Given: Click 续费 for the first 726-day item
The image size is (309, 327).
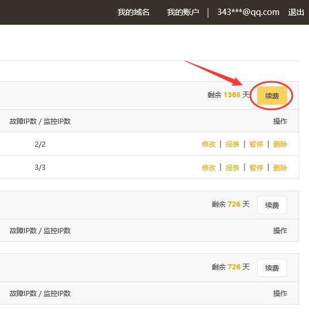Looking at the screenshot, I should pos(272,205).
